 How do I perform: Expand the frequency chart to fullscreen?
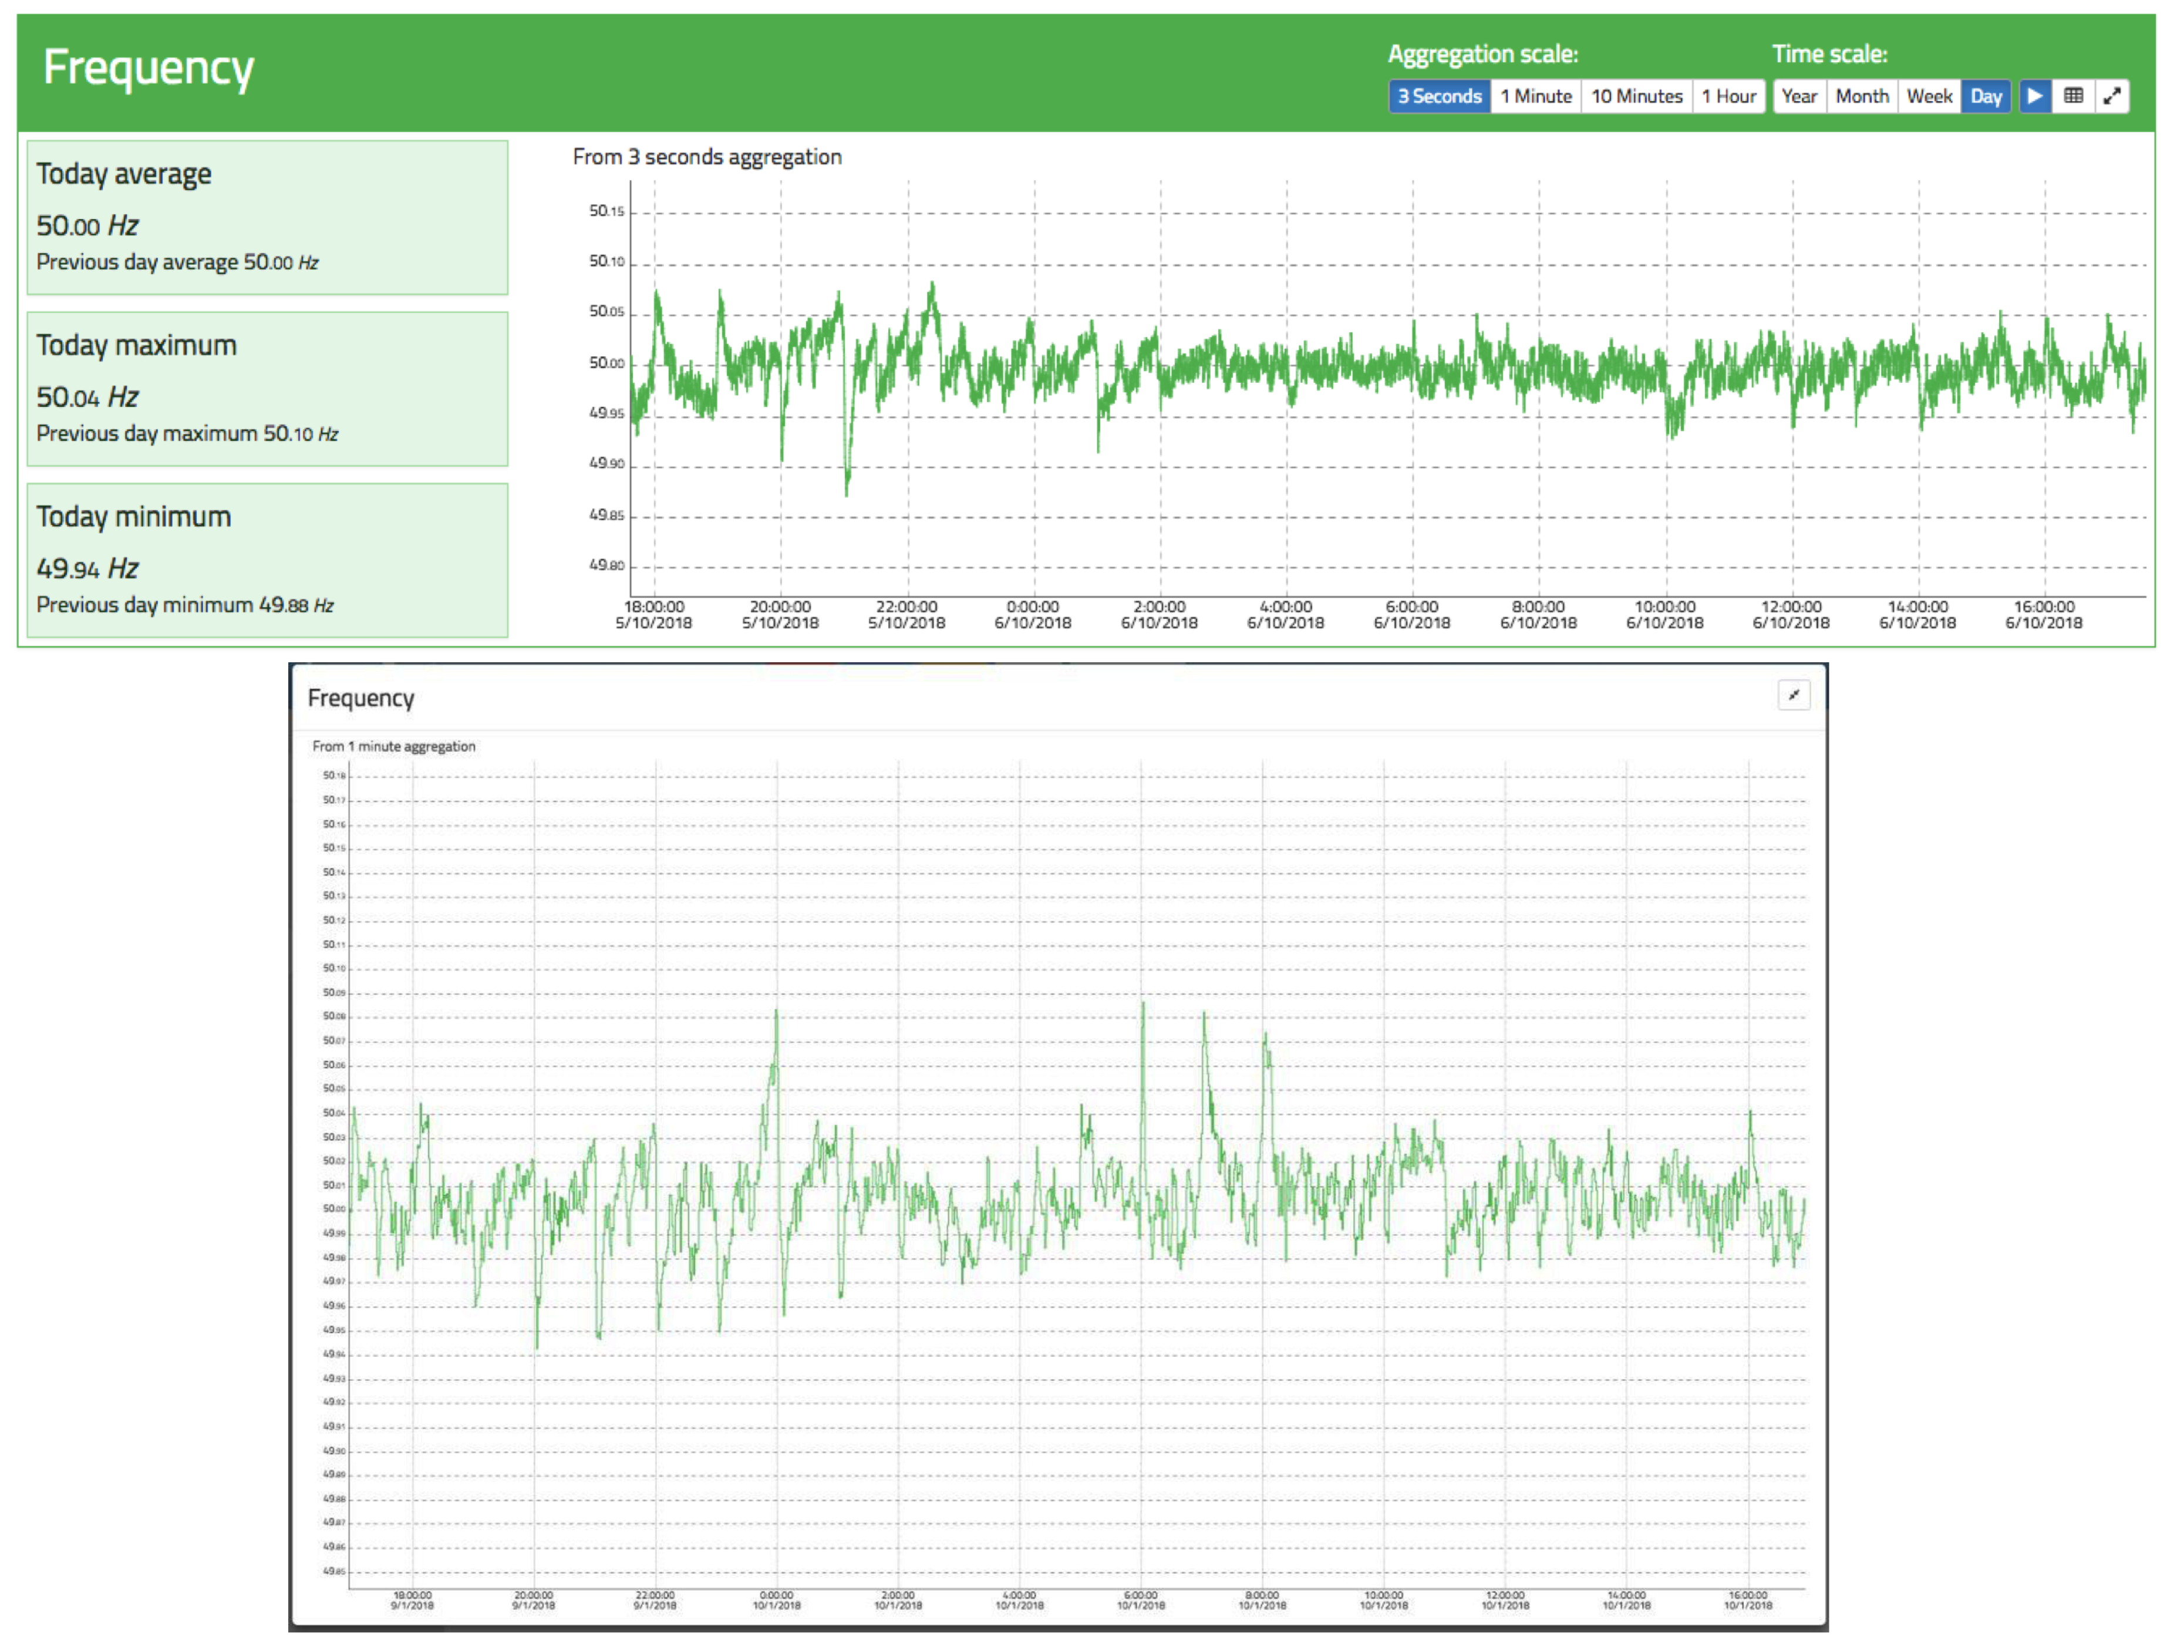pyautogui.click(x=2112, y=96)
